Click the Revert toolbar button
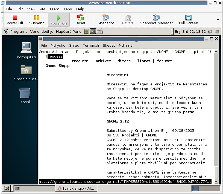The image size is (223, 194). click(128, 20)
